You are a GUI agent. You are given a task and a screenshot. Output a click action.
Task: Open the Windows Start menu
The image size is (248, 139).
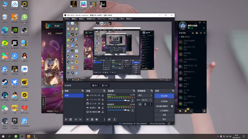[x=3, y=137]
